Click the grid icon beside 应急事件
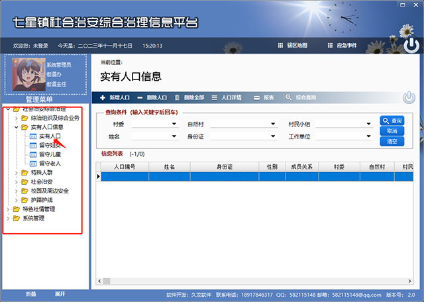This screenshot has width=424, height=302. (x=330, y=46)
